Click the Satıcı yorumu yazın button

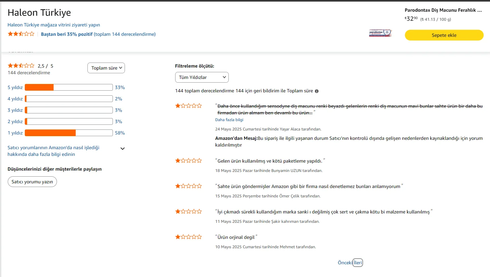pyautogui.click(x=32, y=182)
